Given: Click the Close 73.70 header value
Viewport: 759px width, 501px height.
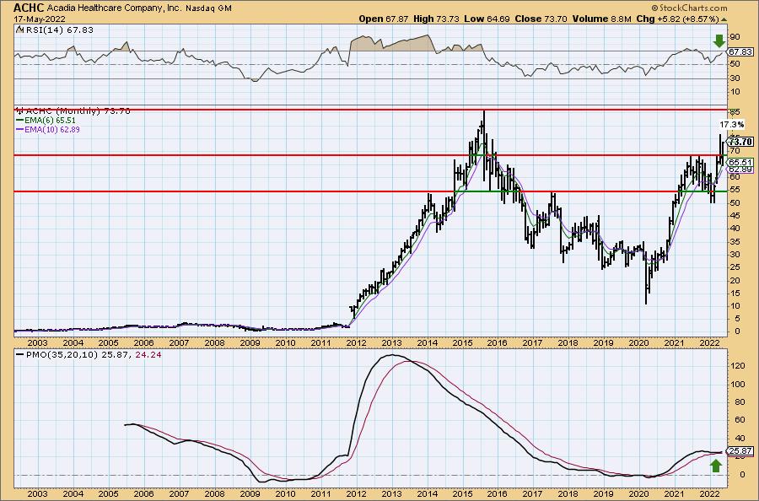Looking at the screenshot, I should [541, 19].
